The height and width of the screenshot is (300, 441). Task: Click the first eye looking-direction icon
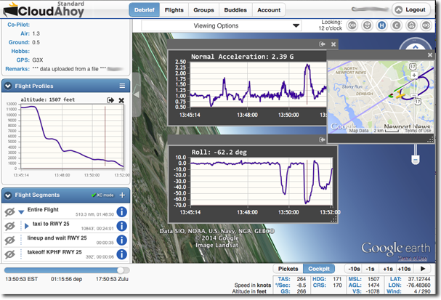pos(352,25)
